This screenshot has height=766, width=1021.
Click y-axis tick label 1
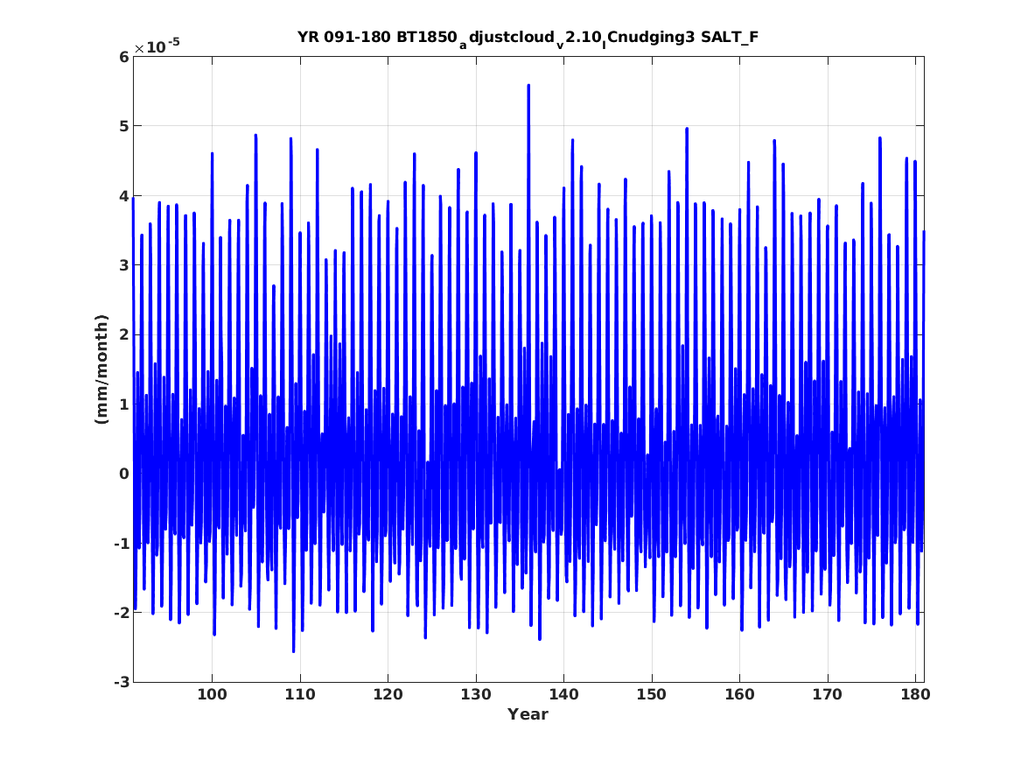click(123, 404)
